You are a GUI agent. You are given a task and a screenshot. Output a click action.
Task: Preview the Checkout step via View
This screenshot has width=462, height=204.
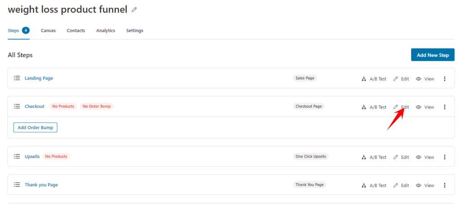coord(425,107)
